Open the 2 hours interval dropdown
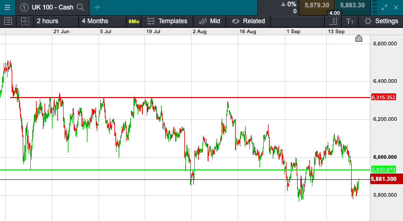This screenshot has height=221, width=403. pyautogui.click(x=56, y=21)
